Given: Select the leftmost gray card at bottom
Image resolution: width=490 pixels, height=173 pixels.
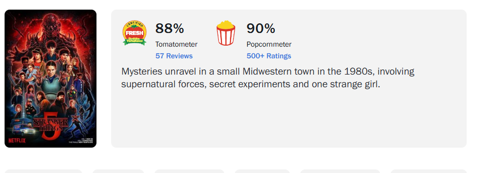Looking at the screenshot, I should point(43,171).
